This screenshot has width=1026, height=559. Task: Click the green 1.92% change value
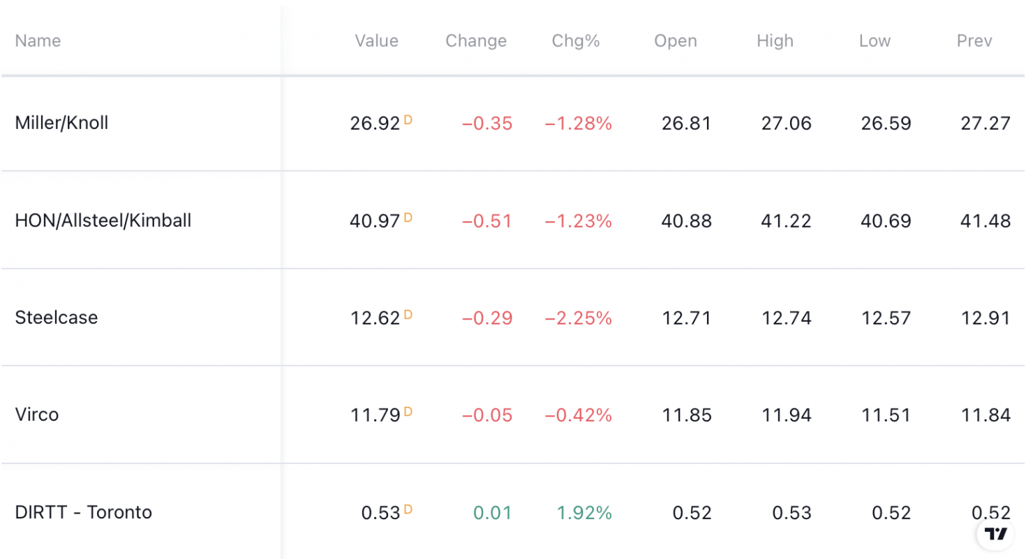click(x=584, y=513)
